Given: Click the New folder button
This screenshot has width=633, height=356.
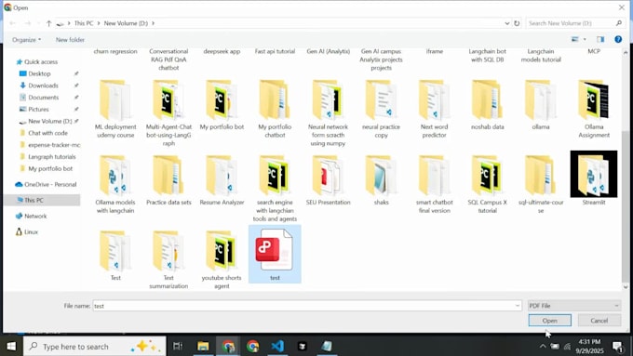Looking at the screenshot, I should (x=70, y=40).
